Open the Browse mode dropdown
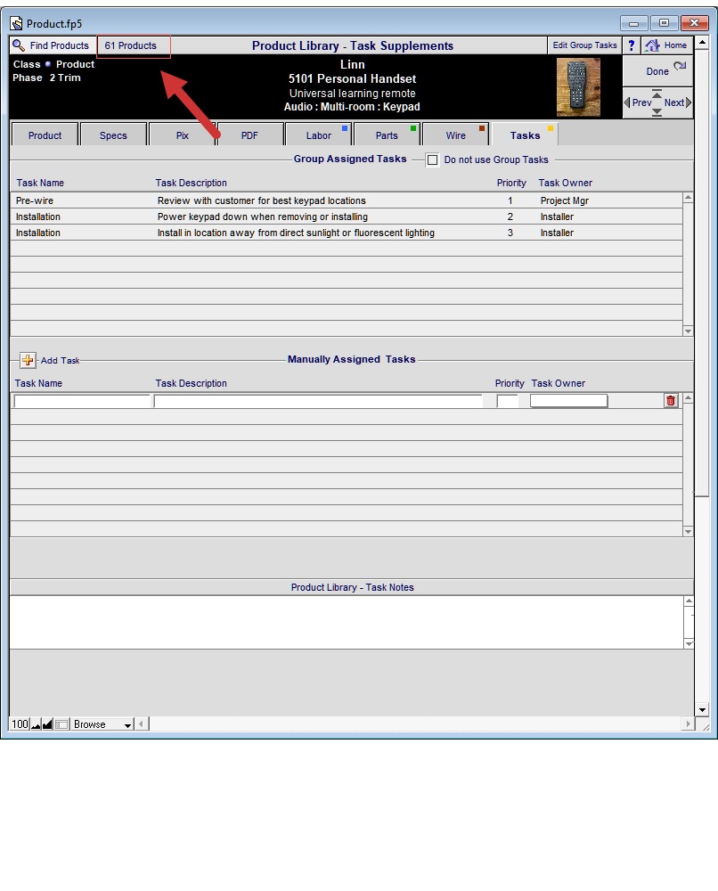 102,723
